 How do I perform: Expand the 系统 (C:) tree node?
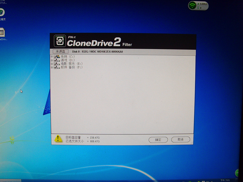[x=52, y=57]
